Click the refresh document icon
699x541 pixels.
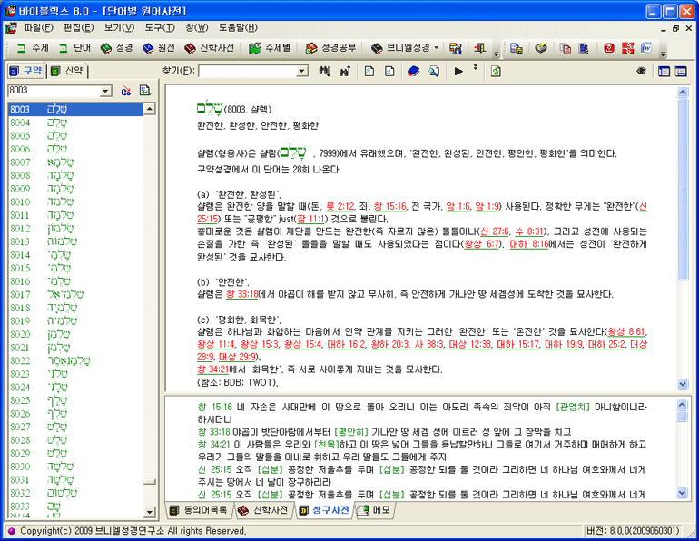pos(496,71)
